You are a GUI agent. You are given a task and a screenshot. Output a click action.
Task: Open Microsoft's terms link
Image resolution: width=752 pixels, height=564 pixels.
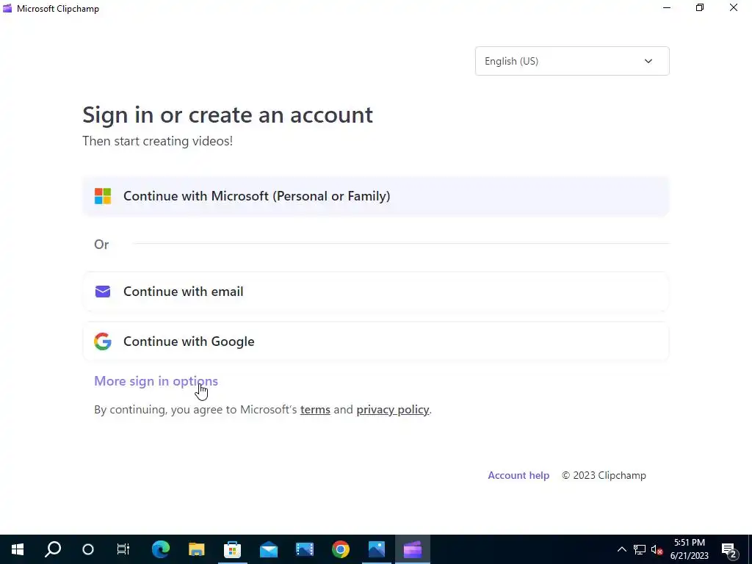pos(315,410)
